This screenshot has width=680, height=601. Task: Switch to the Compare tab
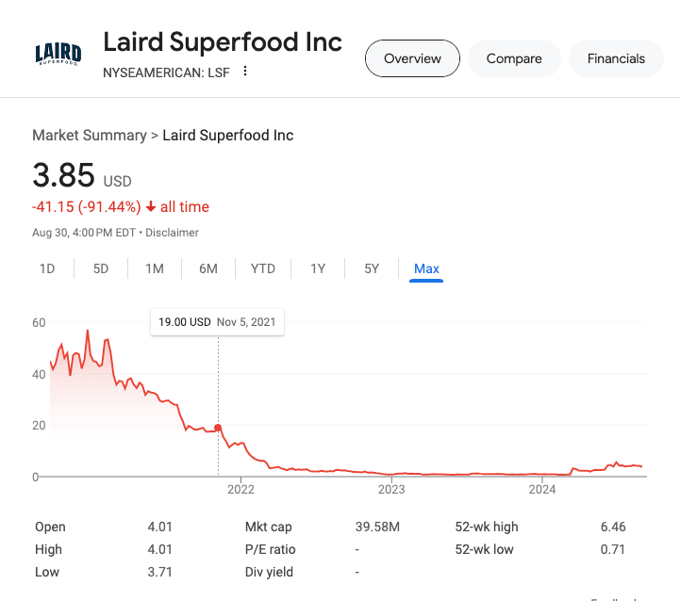tap(514, 58)
